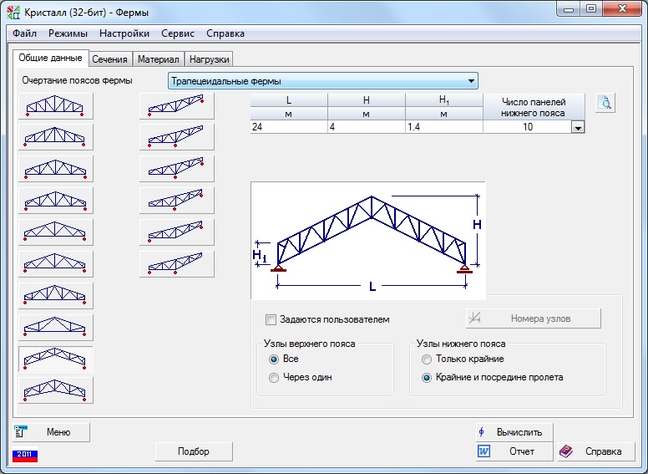Image resolution: width=648 pixels, height=474 pixels.
Task: Open the Режимы menu
Action: click(x=68, y=33)
